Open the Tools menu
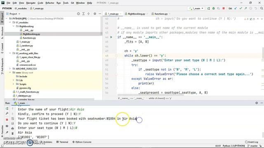 pyautogui.click(x=66, y=3)
